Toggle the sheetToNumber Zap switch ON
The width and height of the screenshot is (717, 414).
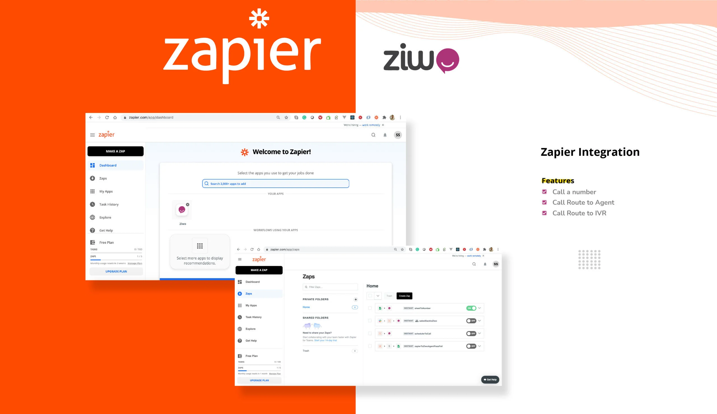point(471,308)
